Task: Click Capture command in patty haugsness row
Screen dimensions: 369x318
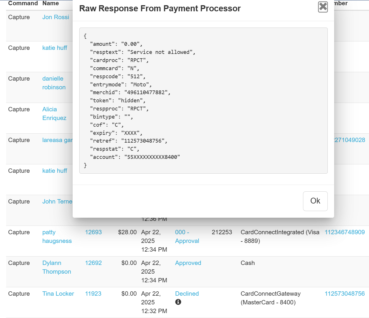Action: (x=19, y=232)
